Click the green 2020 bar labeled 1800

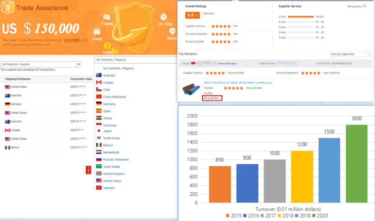coord(357,164)
